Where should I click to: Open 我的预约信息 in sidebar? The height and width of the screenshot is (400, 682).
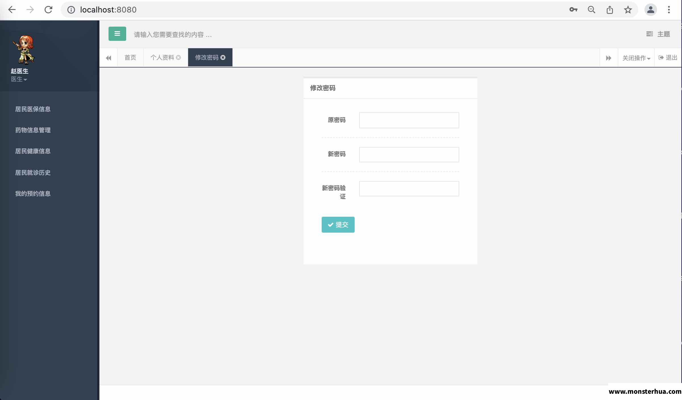33,194
